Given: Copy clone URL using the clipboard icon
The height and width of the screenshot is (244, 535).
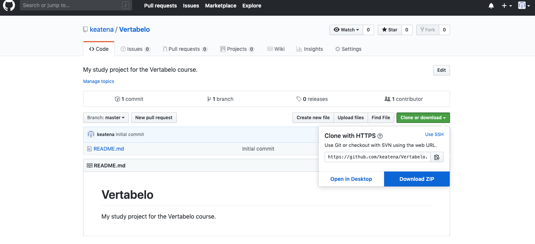Looking at the screenshot, I should pyautogui.click(x=437, y=157).
